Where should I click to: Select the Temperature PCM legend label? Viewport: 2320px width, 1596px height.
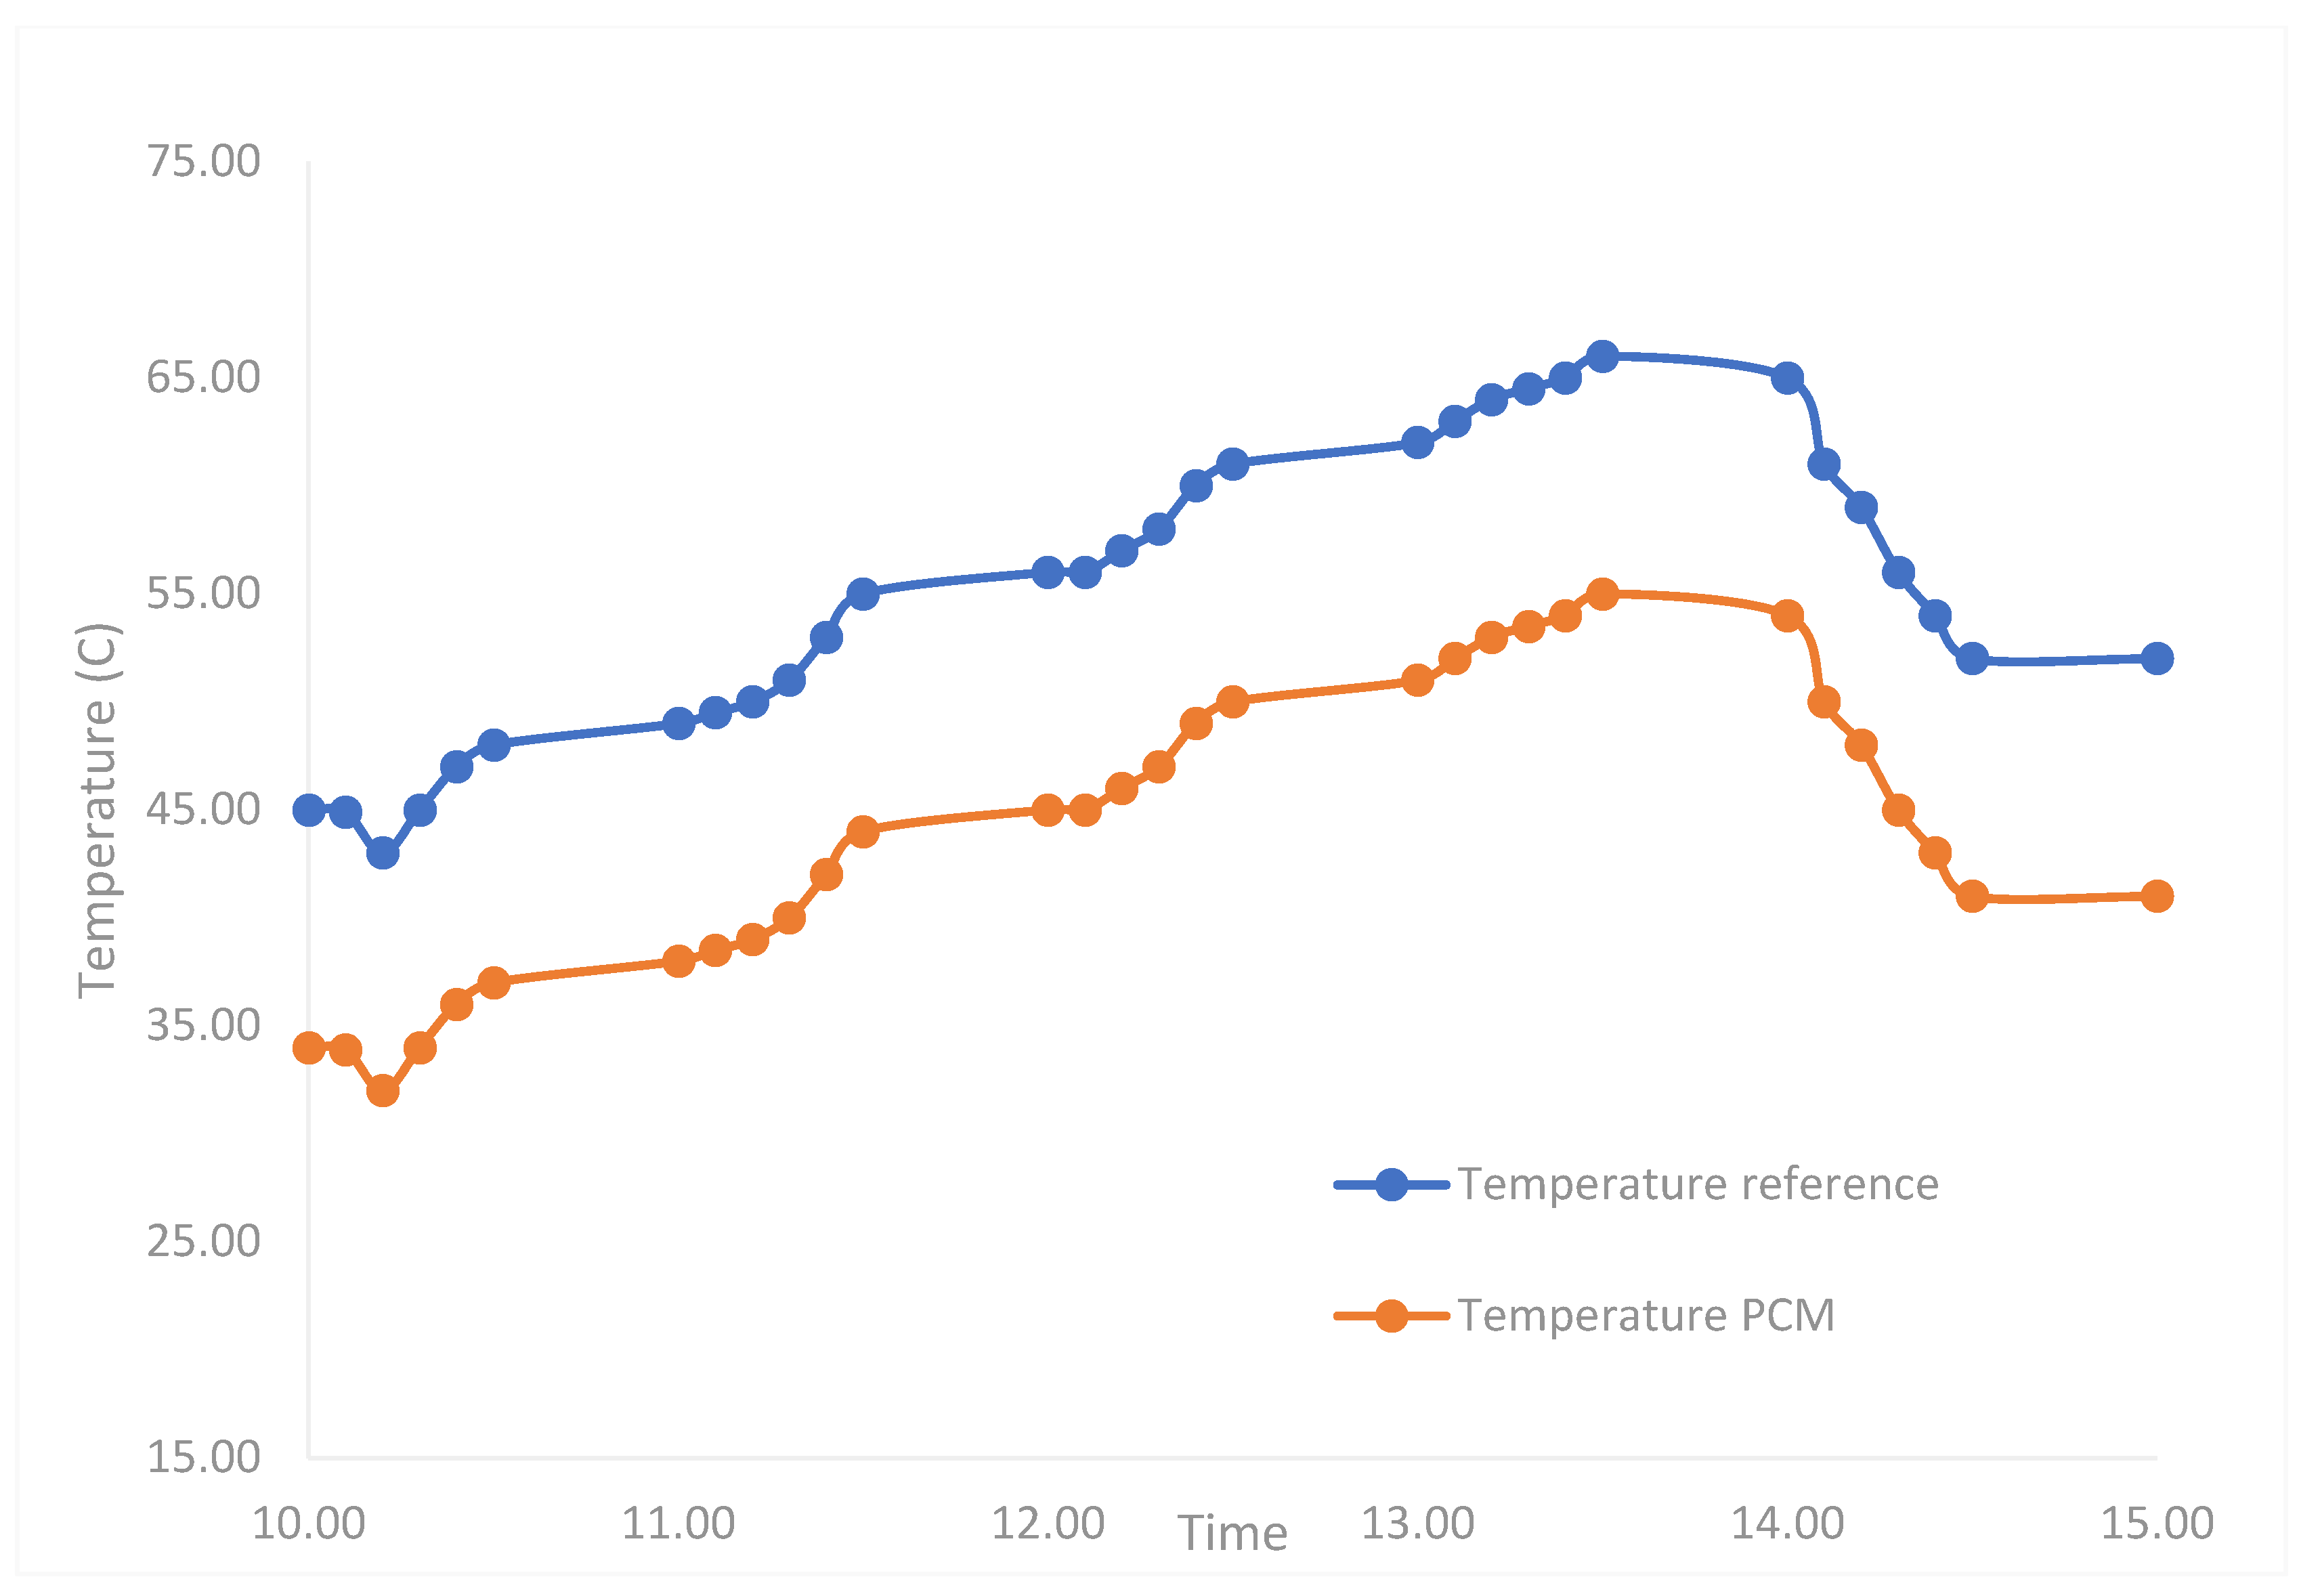pos(1646,1316)
